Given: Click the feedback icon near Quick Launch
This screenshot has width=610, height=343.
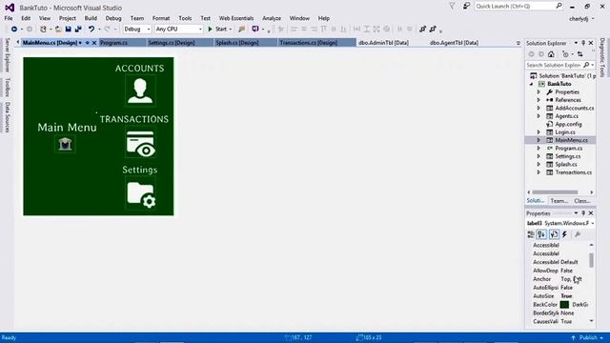Looking at the screenshot, I should [466, 7].
